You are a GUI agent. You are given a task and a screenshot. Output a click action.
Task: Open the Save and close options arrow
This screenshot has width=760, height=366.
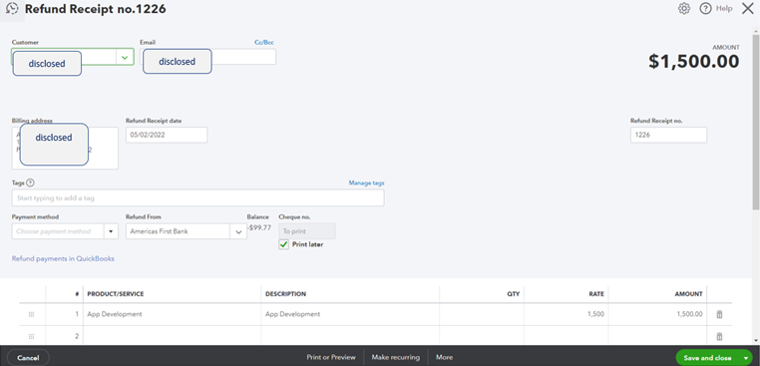(x=745, y=358)
